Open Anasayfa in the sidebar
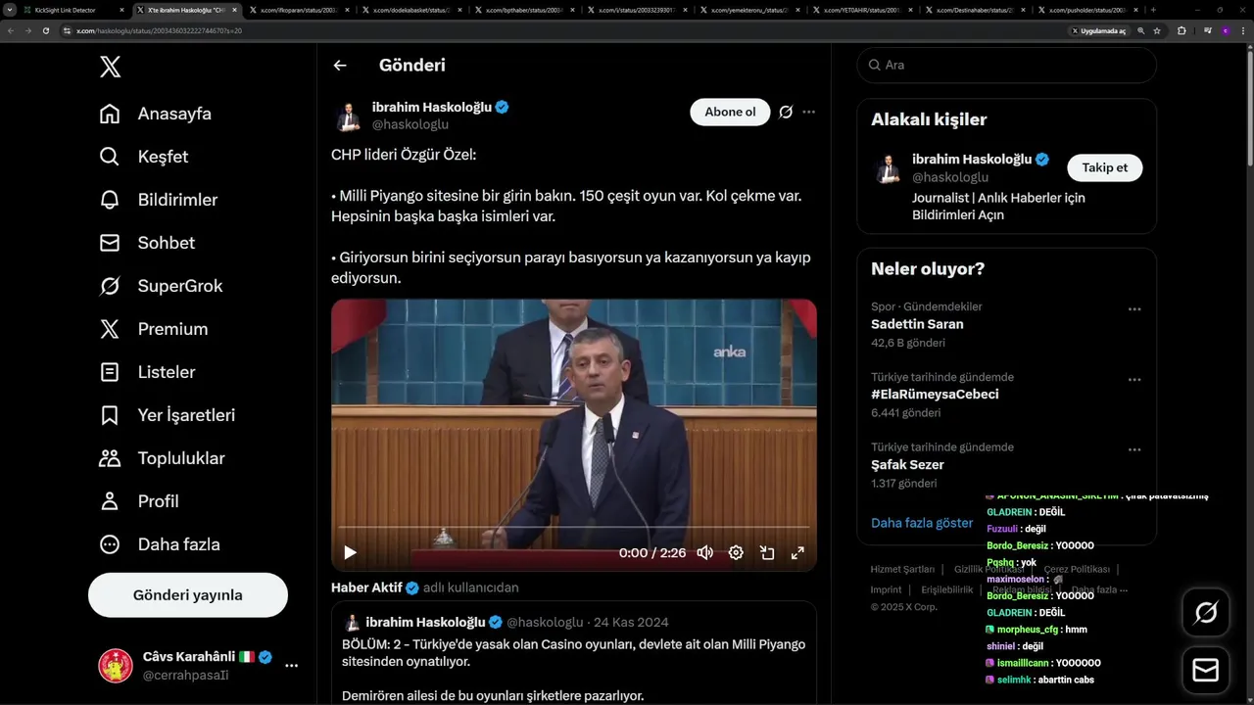The height and width of the screenshot is (705, 1254). pyautogui.click(x=156, y=114)
